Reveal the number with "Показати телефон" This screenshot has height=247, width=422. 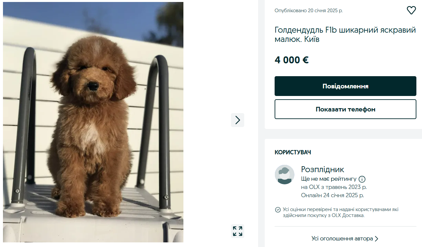pyautogui.click(x=345, y=109)
